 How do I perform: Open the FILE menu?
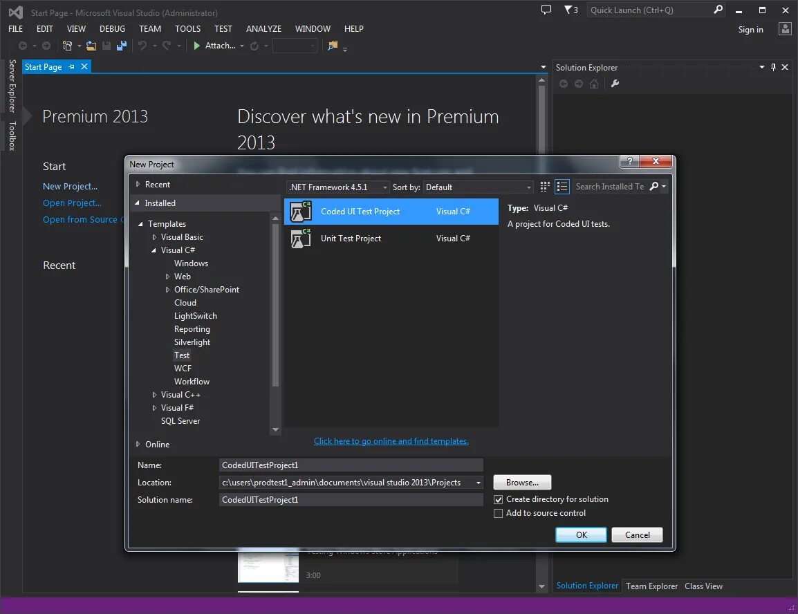tap(16, 29)
